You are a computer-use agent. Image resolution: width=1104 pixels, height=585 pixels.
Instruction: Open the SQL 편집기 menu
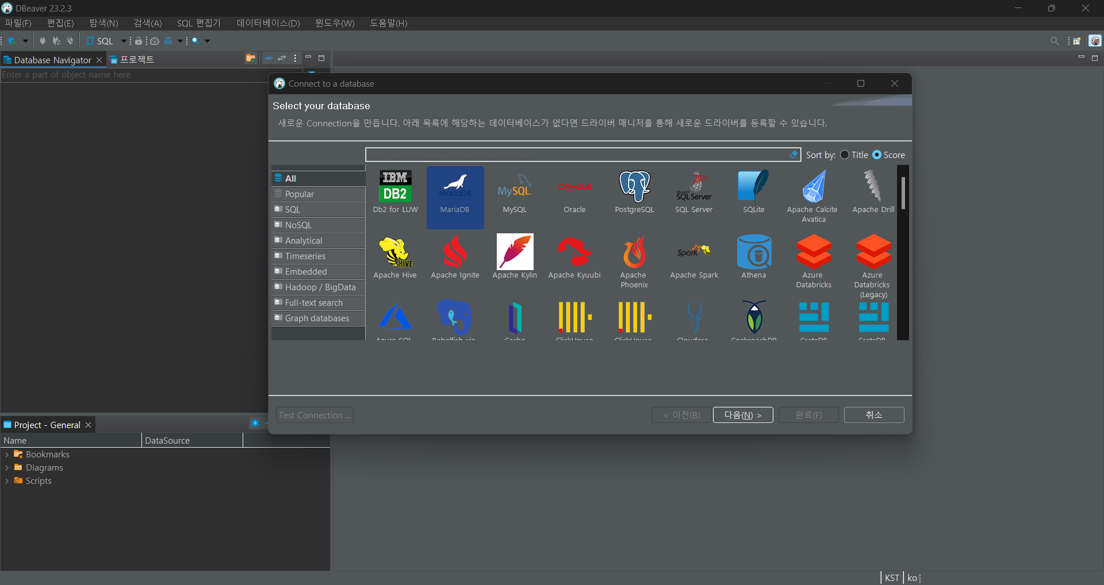coord(198,23)
